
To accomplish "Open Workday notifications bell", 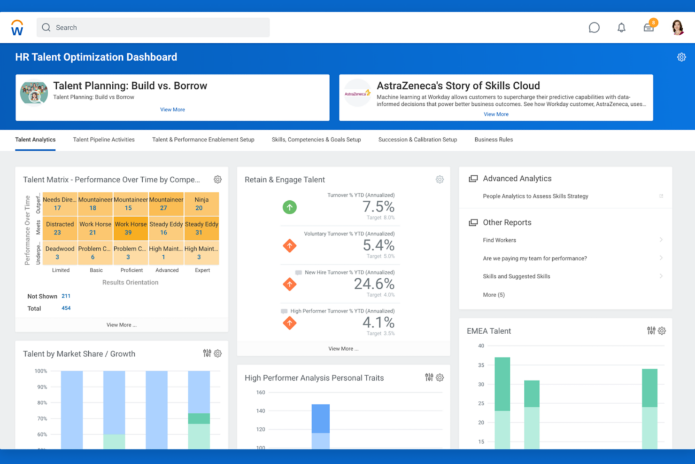I will 621,27.
